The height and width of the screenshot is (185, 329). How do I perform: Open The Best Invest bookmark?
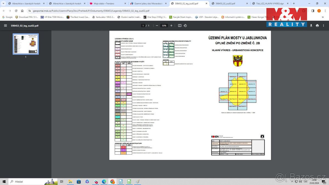pyautogui.click(x=78, y=17)
